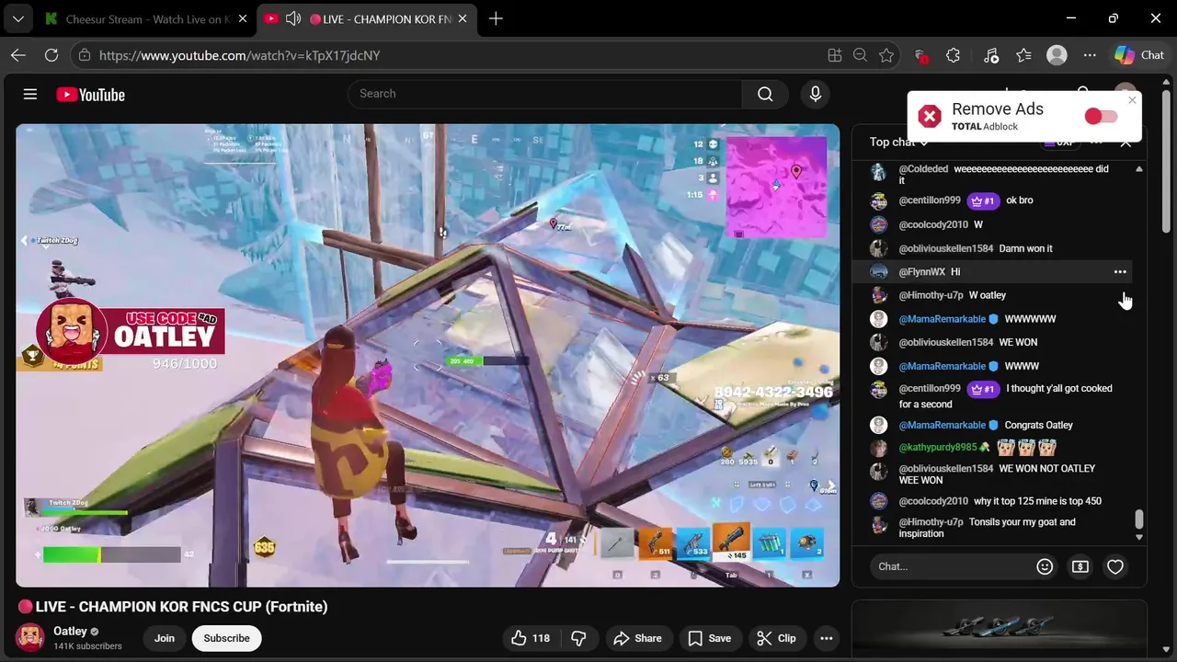
Task: Open Oatley channel avatar
Action: pyautogui.click(x=29, y=637)
